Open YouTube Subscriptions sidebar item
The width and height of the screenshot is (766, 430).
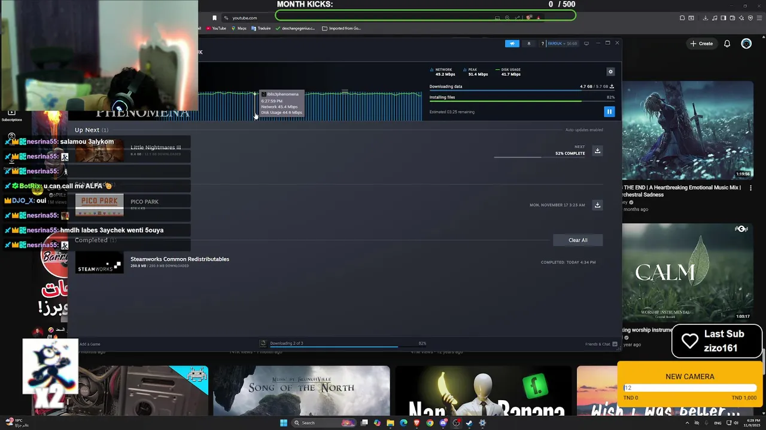(11, 115)
